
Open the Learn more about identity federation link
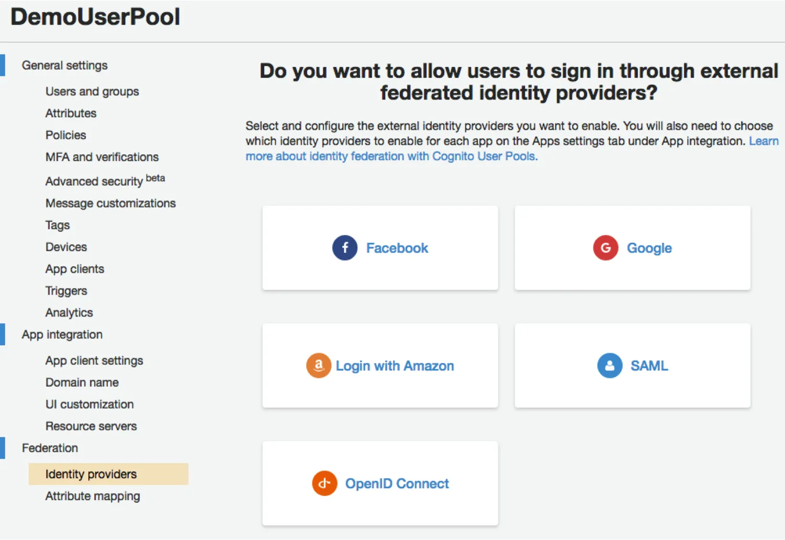tap(391, 156)
